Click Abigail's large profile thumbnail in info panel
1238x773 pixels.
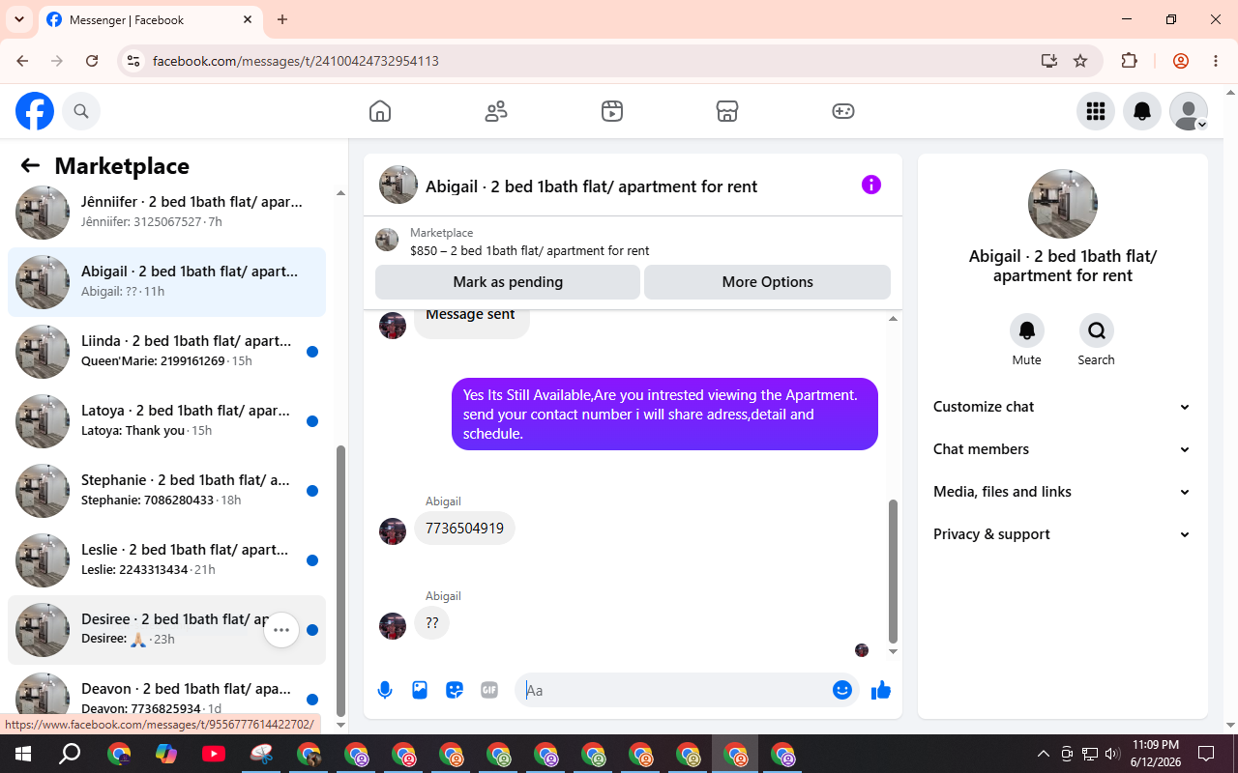click(x=1063, y=204)
